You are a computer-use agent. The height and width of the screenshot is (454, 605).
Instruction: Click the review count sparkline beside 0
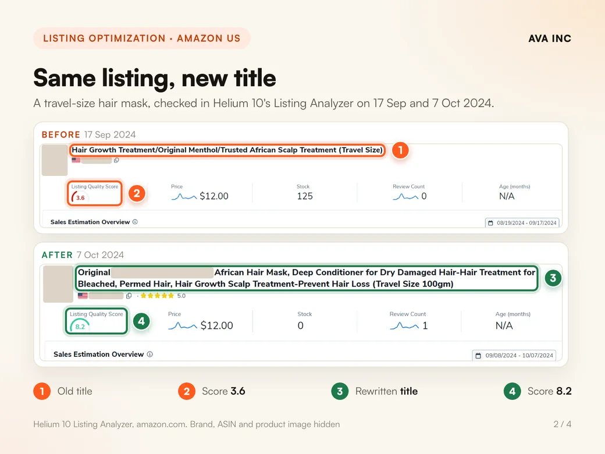405,197
